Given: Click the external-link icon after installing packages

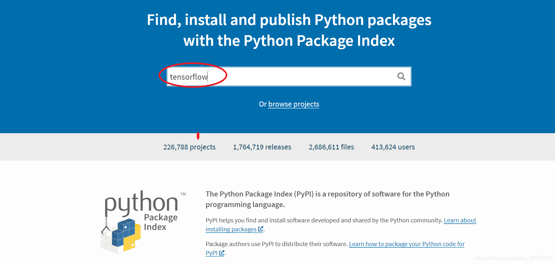Looking at the screenshot, I should (x=261, y=229).
